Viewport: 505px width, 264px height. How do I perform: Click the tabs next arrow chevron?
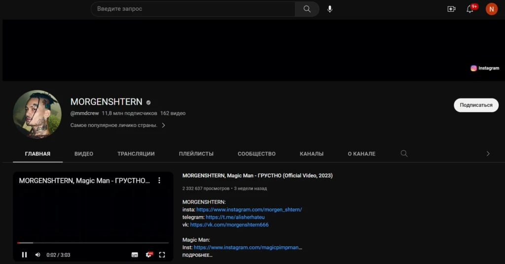(x=488, y=154)
